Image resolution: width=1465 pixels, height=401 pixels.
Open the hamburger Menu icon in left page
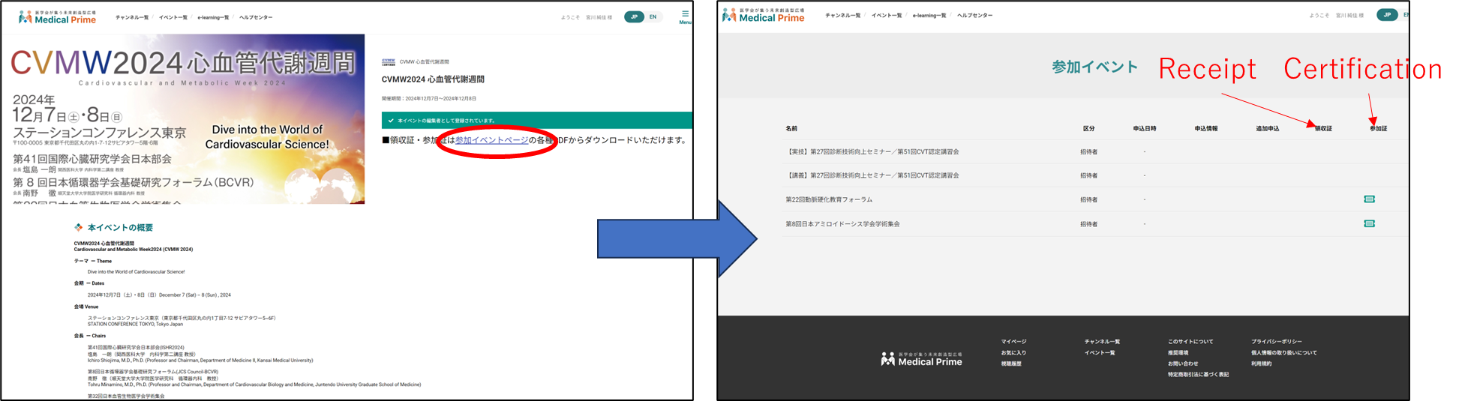(684, 15)
